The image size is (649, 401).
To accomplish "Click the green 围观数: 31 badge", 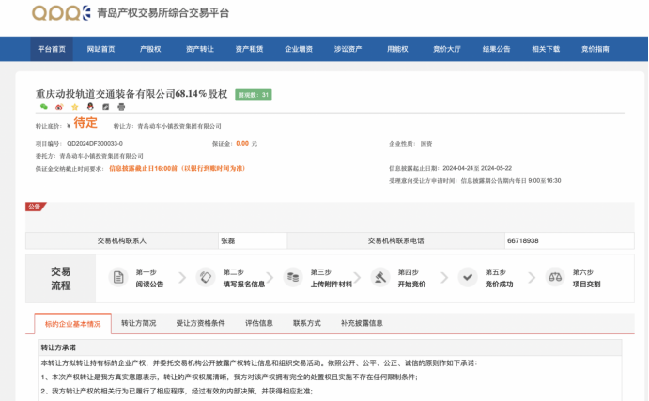I will click(x=254, y=95).
